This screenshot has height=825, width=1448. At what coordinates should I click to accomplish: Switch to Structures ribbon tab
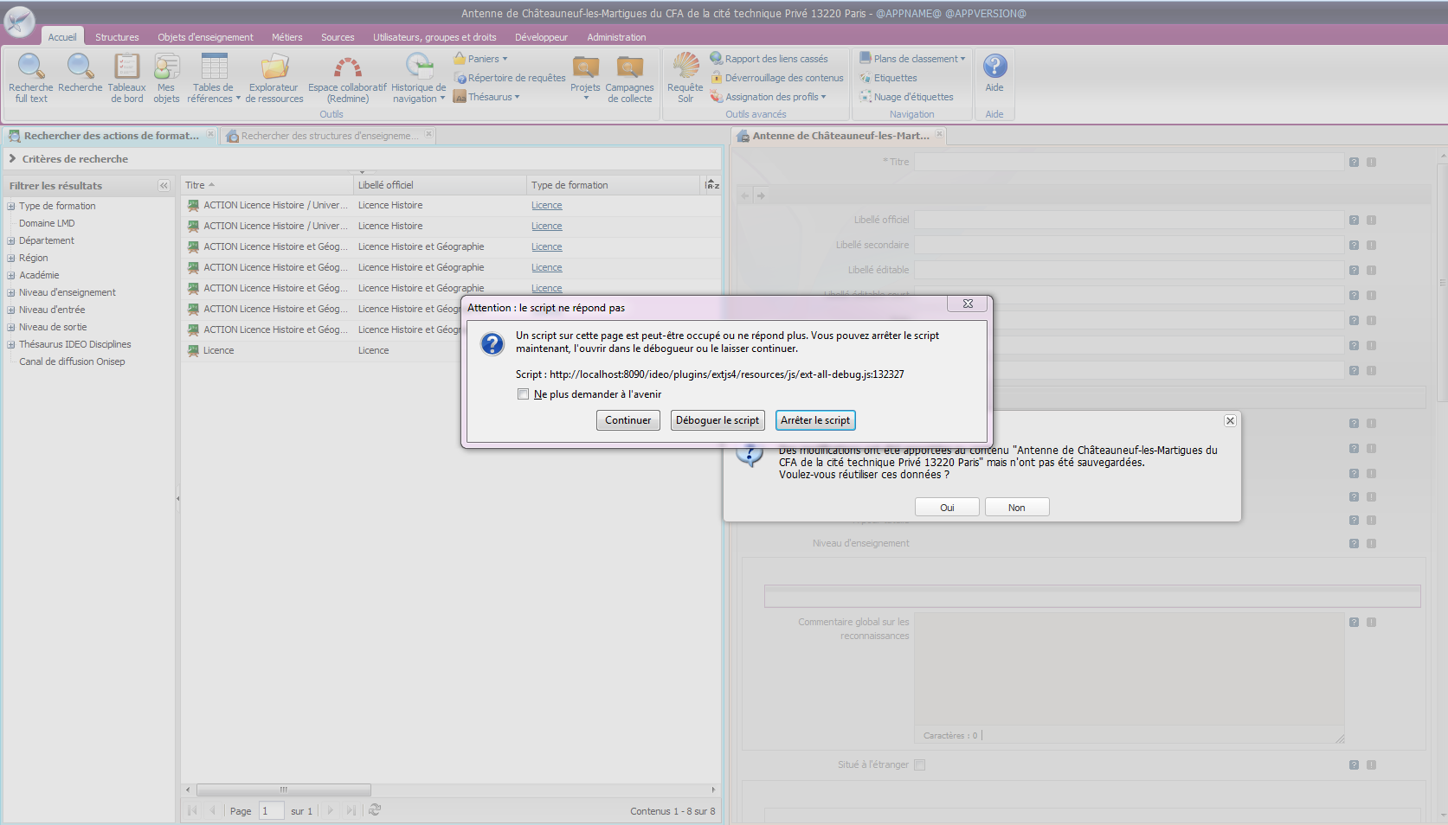pos(117,37)
